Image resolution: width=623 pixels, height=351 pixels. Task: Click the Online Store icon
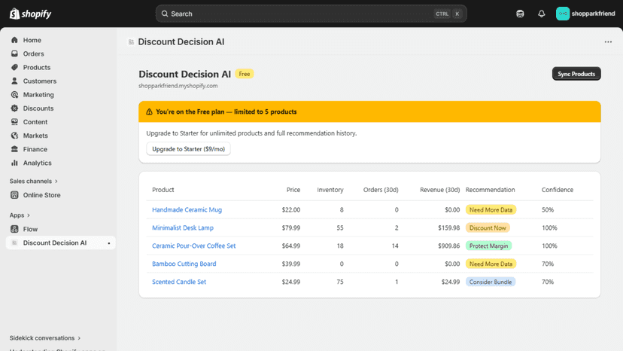[x=15, y=195]
